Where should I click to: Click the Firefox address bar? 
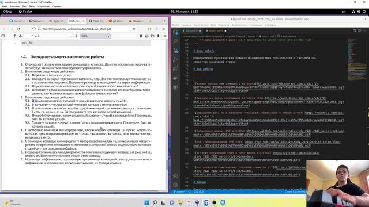click(x=85, y=29)
